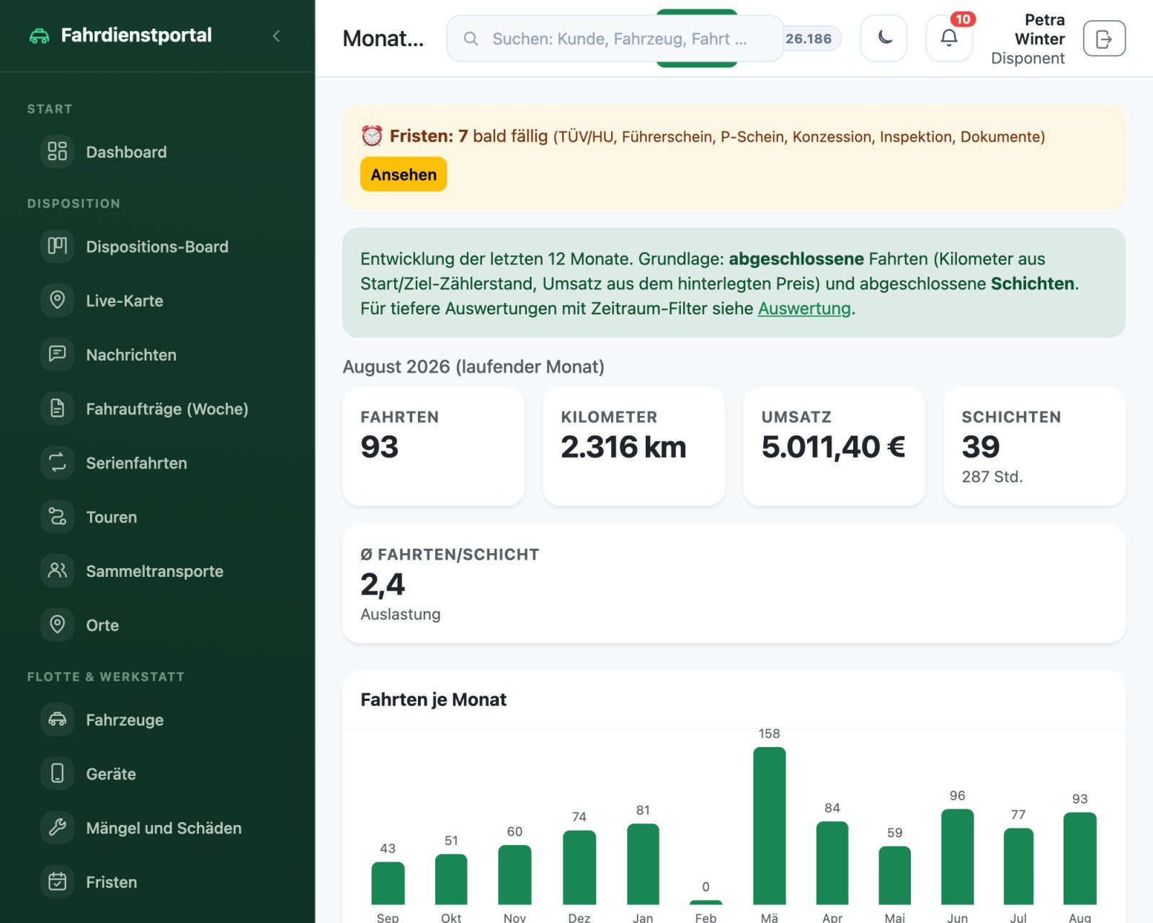Viewport: 1153px width, 923px height.
Task: Click the Fahraufträge (Woche) document icon
Action: tap(58, 408)
